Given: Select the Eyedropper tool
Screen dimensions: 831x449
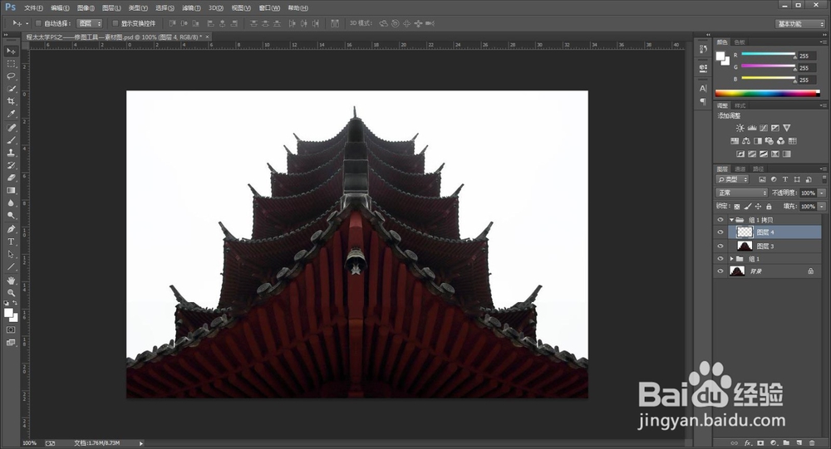Looking at the screenshot, I should pyautogui.click(x=12, y=114).
